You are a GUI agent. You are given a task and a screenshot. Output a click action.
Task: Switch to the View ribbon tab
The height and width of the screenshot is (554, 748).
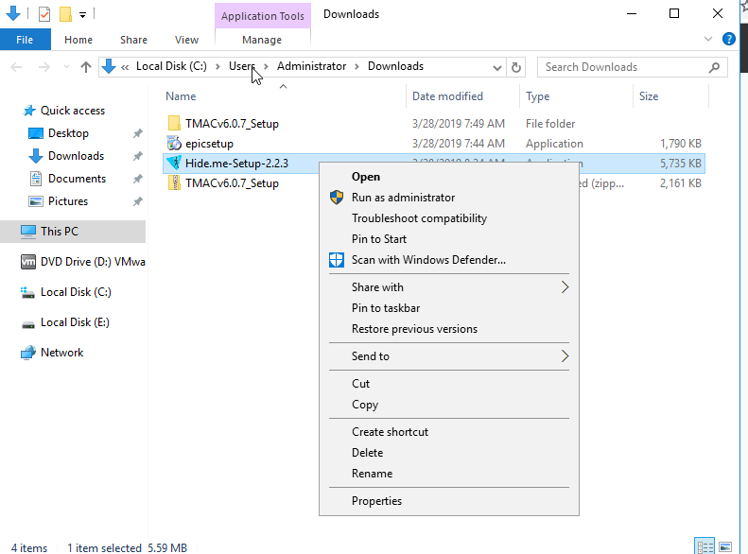click(x=186, y=40)
